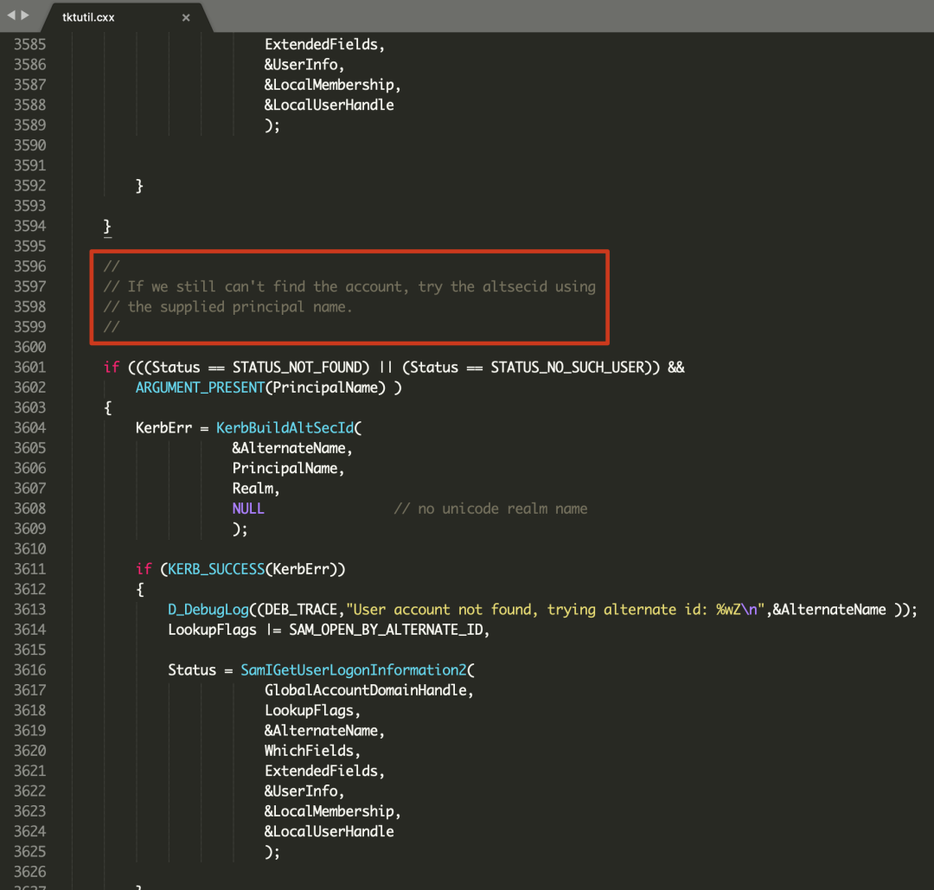Click &LocalMembership on line 3623
This screenshot has height=890, width=934.
[329, 810]
